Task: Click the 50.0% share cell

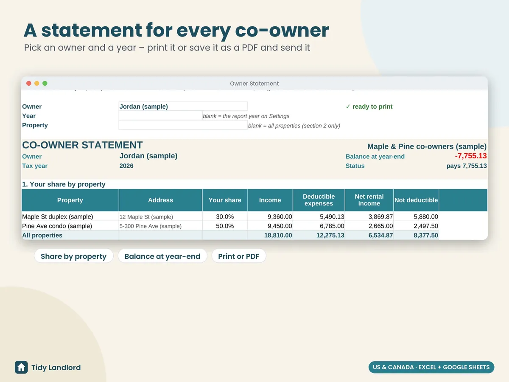Action: (x=225, y=226)
